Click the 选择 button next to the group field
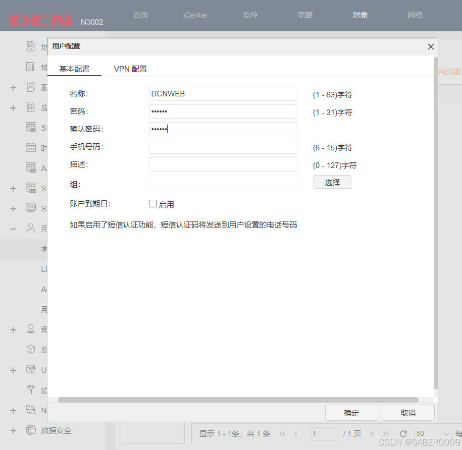Viewport: 462px width, 450px height. click(332, 182)
